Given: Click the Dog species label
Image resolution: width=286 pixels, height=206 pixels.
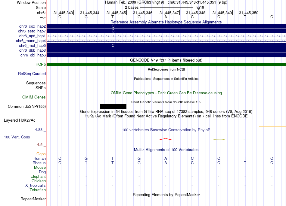Looking at the screenshot, I should (42, 172).
